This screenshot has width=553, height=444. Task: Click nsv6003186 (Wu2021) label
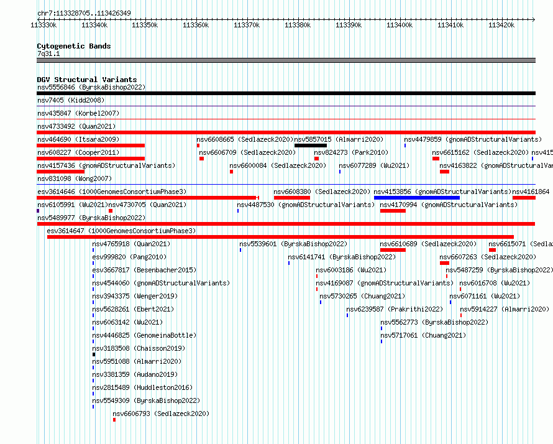(x=351, y=270)
